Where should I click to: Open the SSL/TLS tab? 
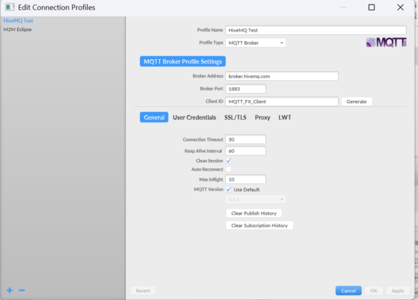coord(235,117)
